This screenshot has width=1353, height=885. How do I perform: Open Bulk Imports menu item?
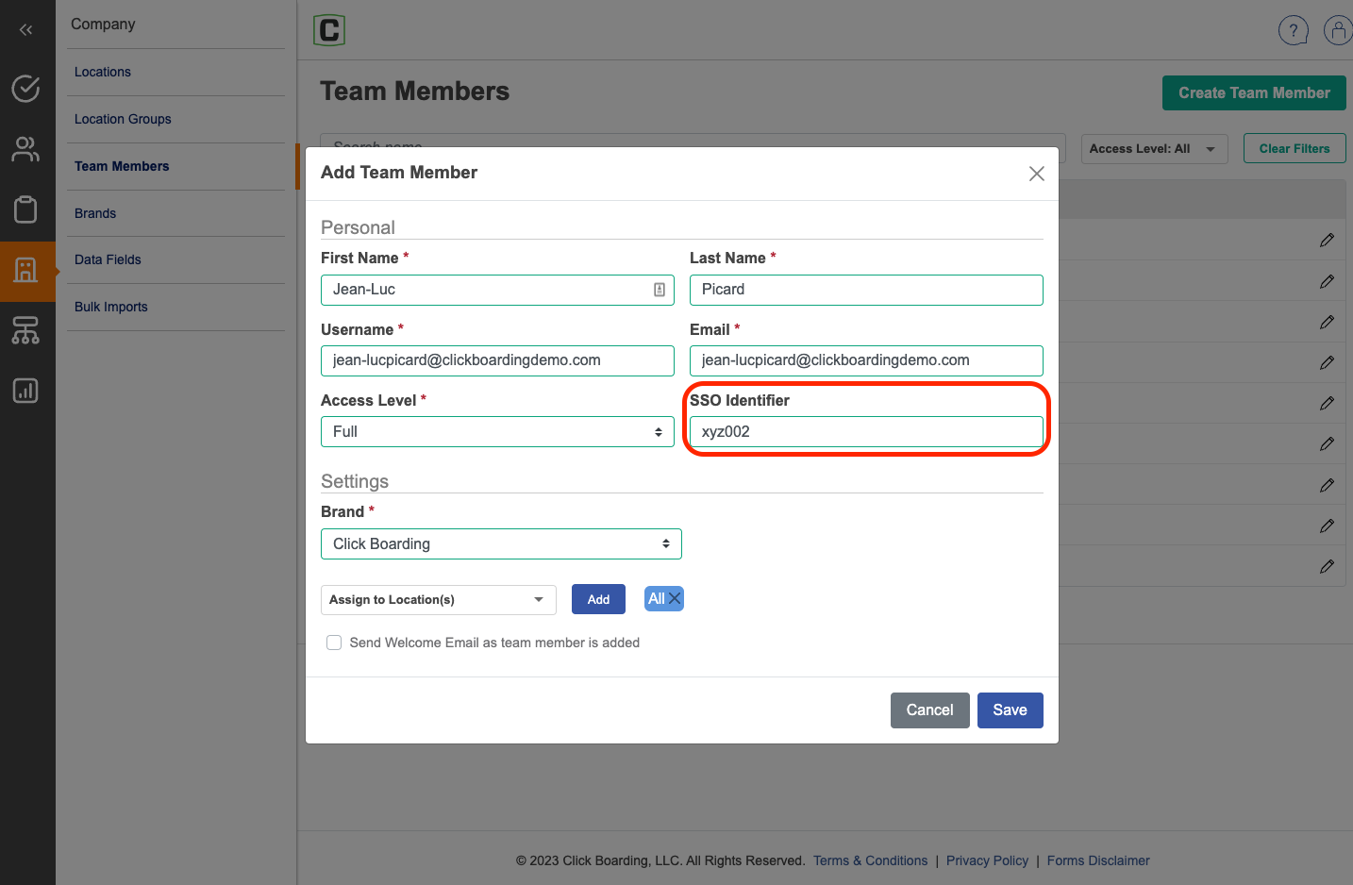[x=111, y=307]
